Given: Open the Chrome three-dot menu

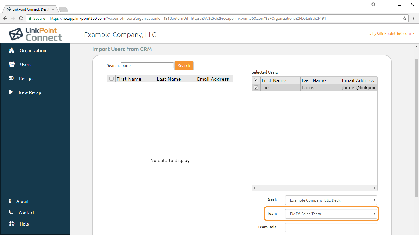Looking at the screenshot, I should [x=414, y=18].
